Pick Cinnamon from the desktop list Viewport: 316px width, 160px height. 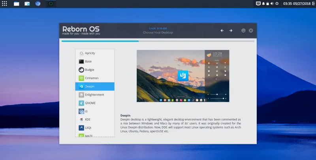point(94,78)
